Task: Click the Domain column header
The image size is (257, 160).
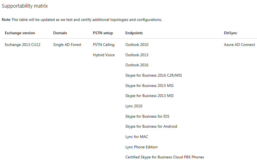Action: 60,33
